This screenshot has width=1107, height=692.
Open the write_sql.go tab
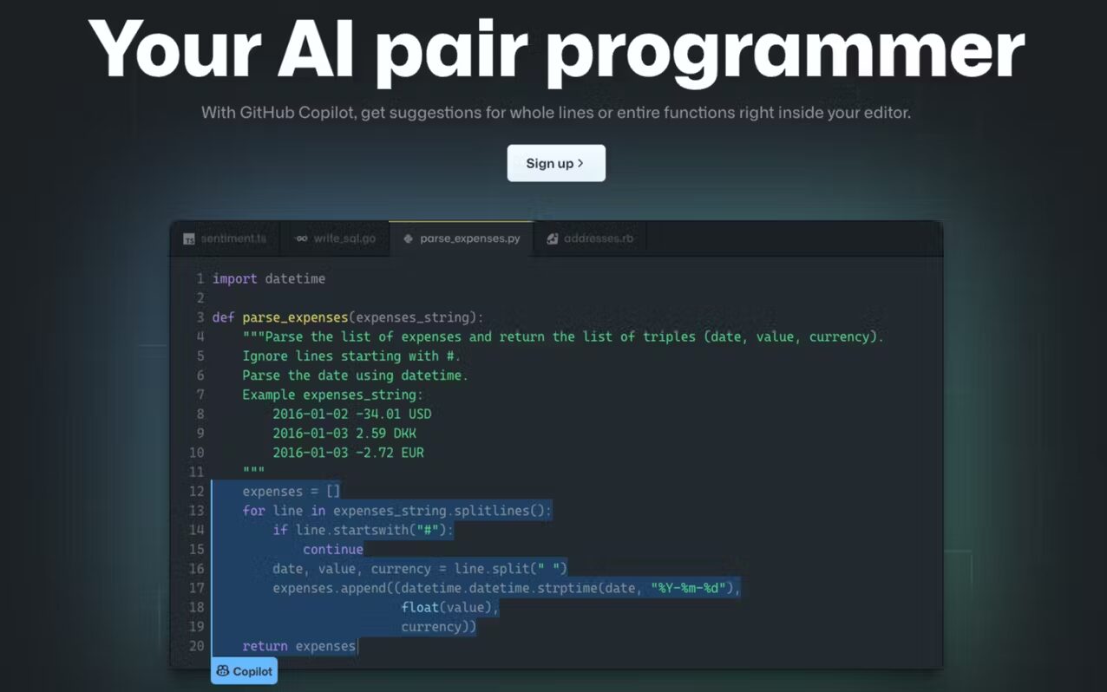(x=344, y=238)
